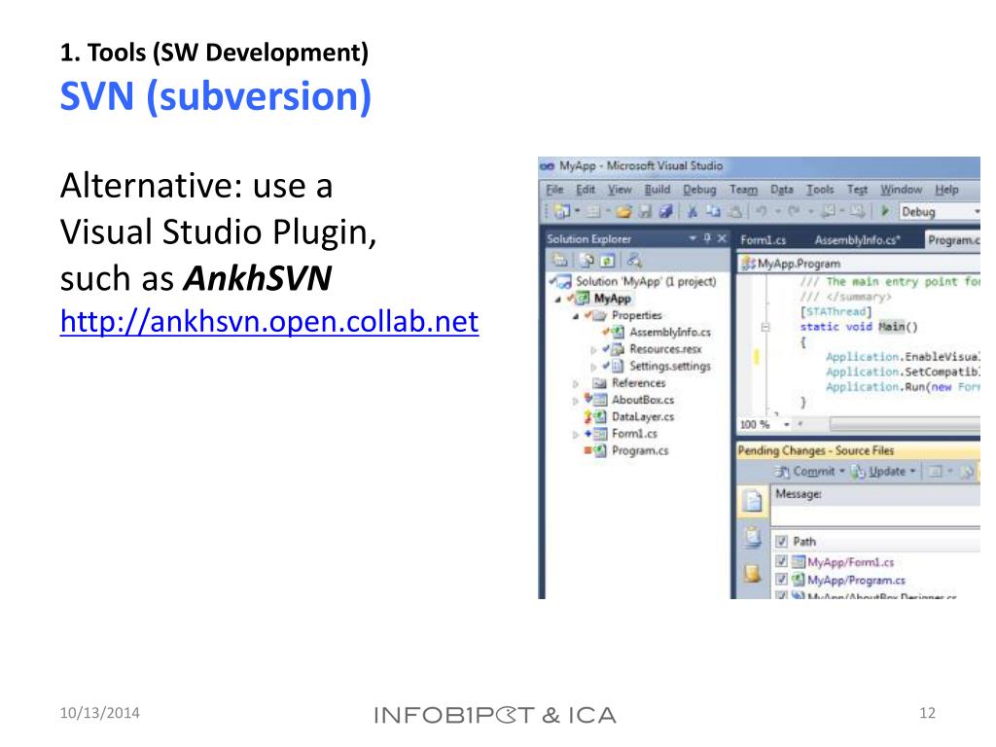Open the 100 % zoom level dropdown
The width and height of the screenshot is (996, 747).
click(786, 424)
